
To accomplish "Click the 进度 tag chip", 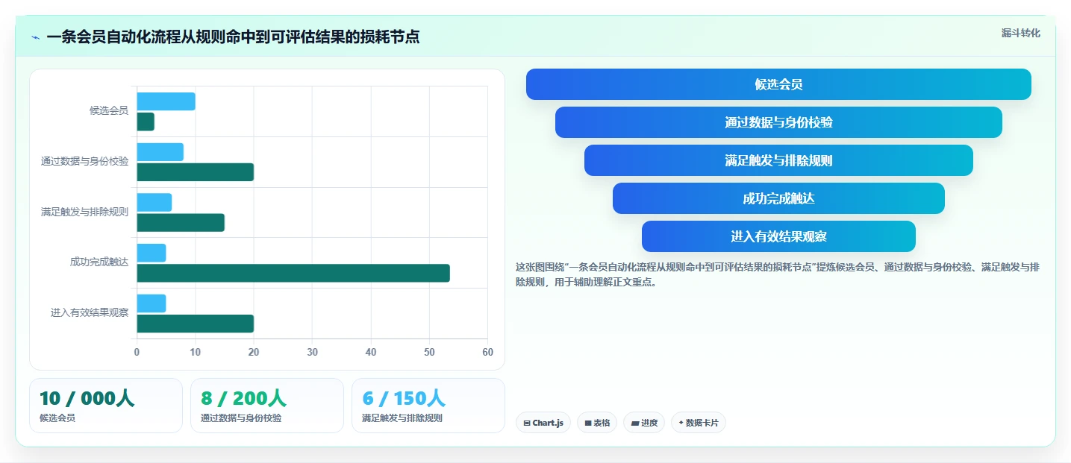I will (644, 423).
